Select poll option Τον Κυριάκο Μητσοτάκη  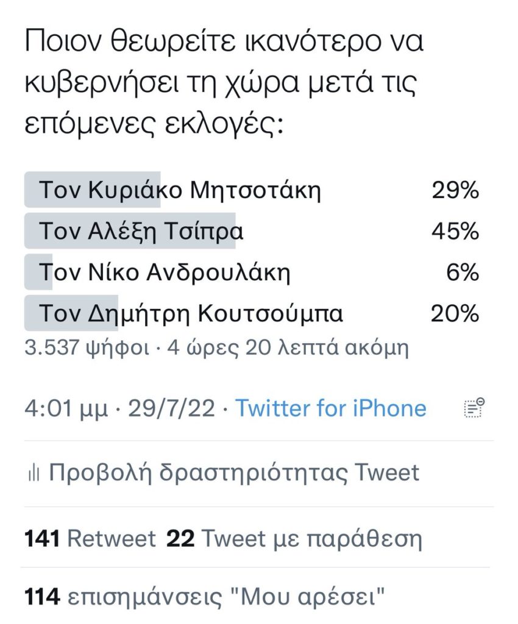coord(252,190)
